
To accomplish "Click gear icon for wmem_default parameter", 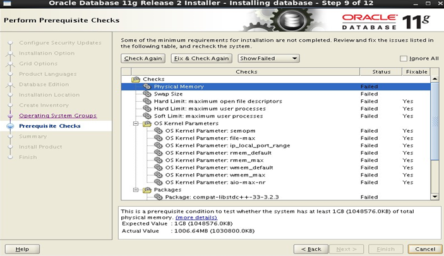I will click(x=159, y=168).
